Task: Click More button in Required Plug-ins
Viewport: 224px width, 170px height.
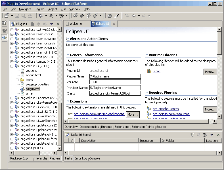Action: coord(210,109)
